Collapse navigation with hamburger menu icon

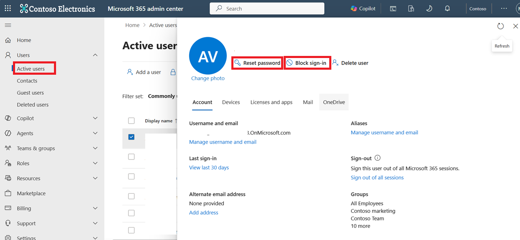(8, 25)
